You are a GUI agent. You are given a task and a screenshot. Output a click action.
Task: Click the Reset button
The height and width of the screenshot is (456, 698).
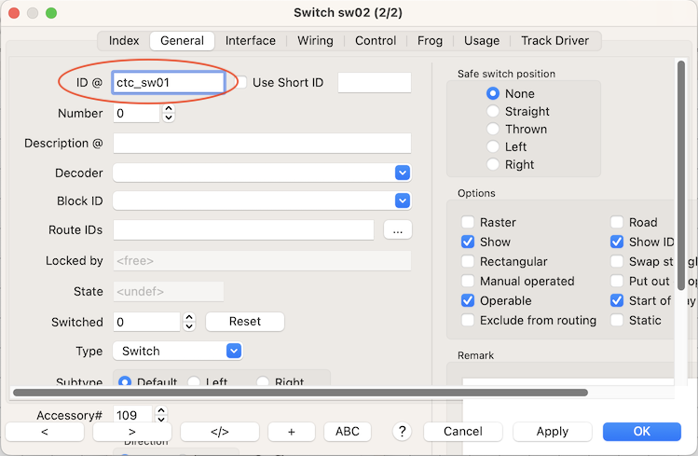(x=244, y=321)
